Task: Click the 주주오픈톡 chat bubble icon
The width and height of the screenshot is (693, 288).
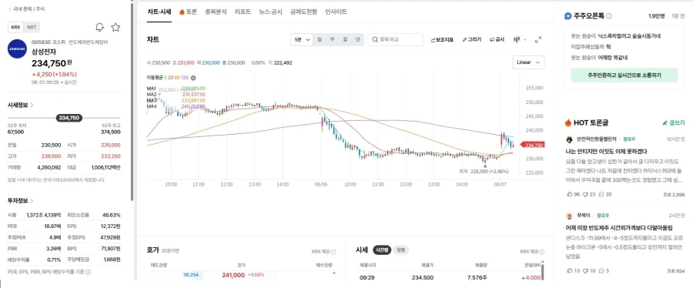Action: 568,16
